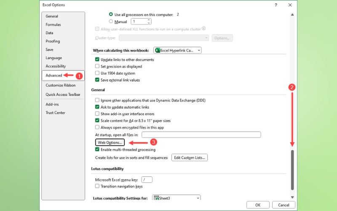Select the Customize Ribbon category
The image size is (337, 211).
(x=61, y=85)
